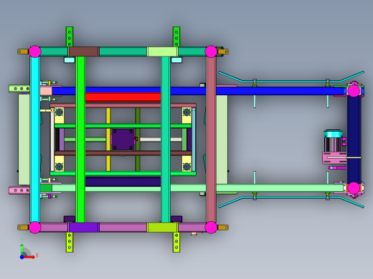Select the bright green vertical cross beam
Image resolution: width=373 pixels, height=279 pixels.
[80, 139]
